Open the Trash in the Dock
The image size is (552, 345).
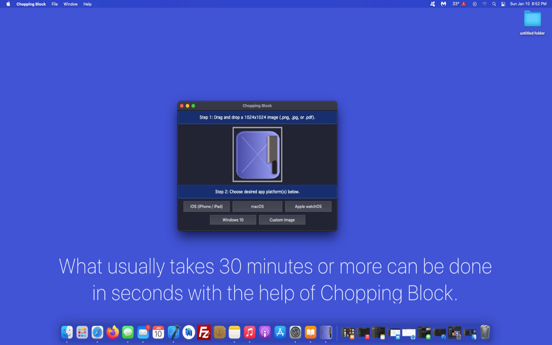click(x=485, y=332)
